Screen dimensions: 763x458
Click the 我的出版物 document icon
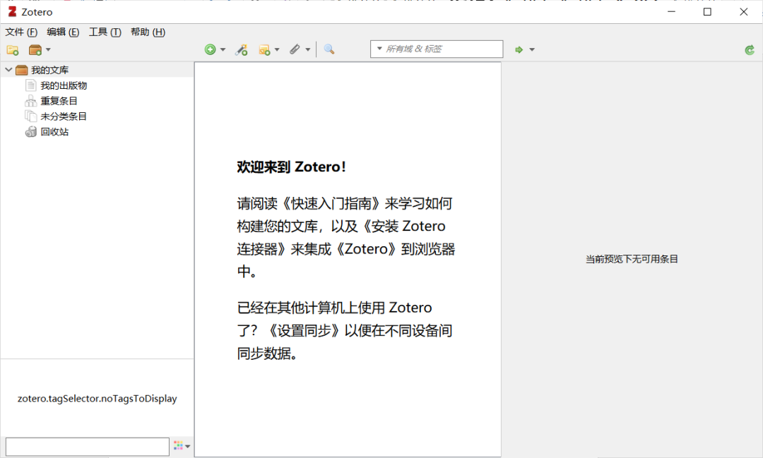coord(30,85)
